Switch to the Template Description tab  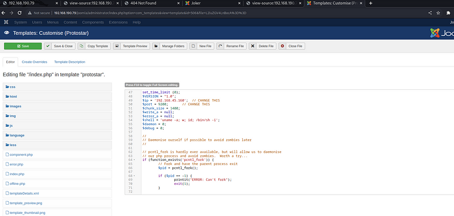70,62
